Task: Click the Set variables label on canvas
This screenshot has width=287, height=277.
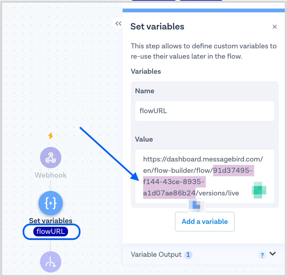Action: point(51,221)
